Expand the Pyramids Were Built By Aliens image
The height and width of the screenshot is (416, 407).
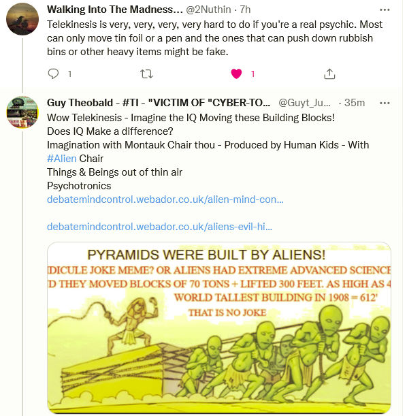(x=219, y=327)
